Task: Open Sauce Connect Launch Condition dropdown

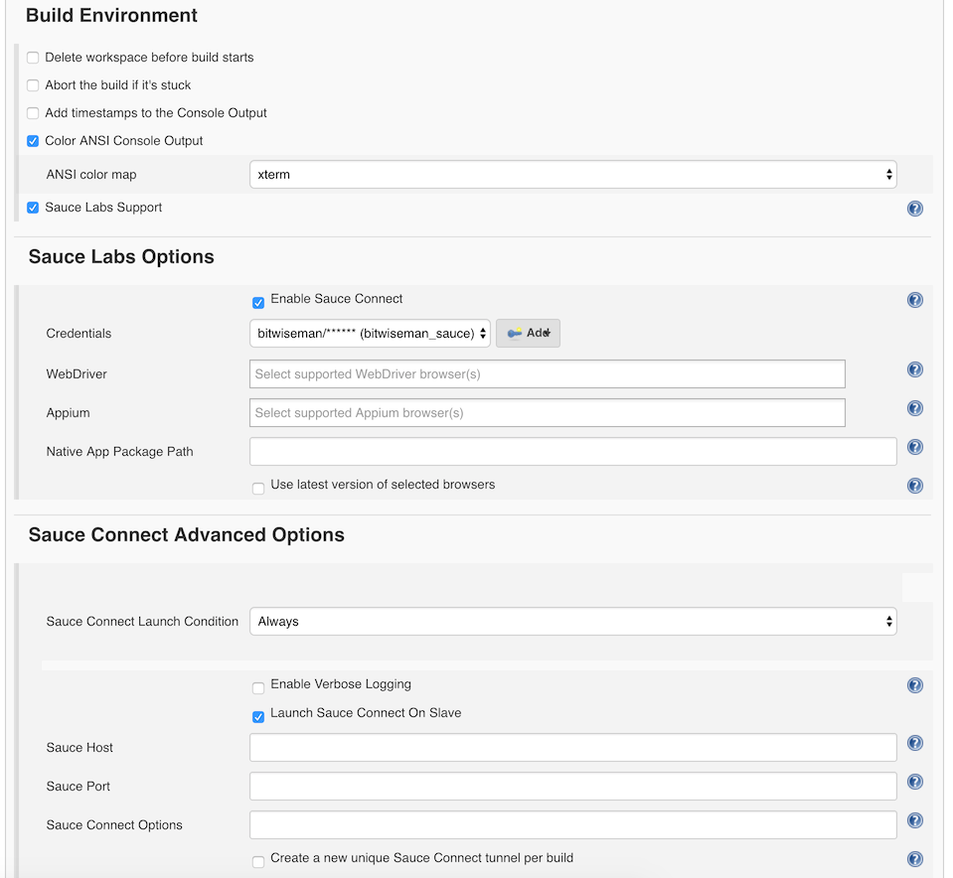Action: [572, 622]
